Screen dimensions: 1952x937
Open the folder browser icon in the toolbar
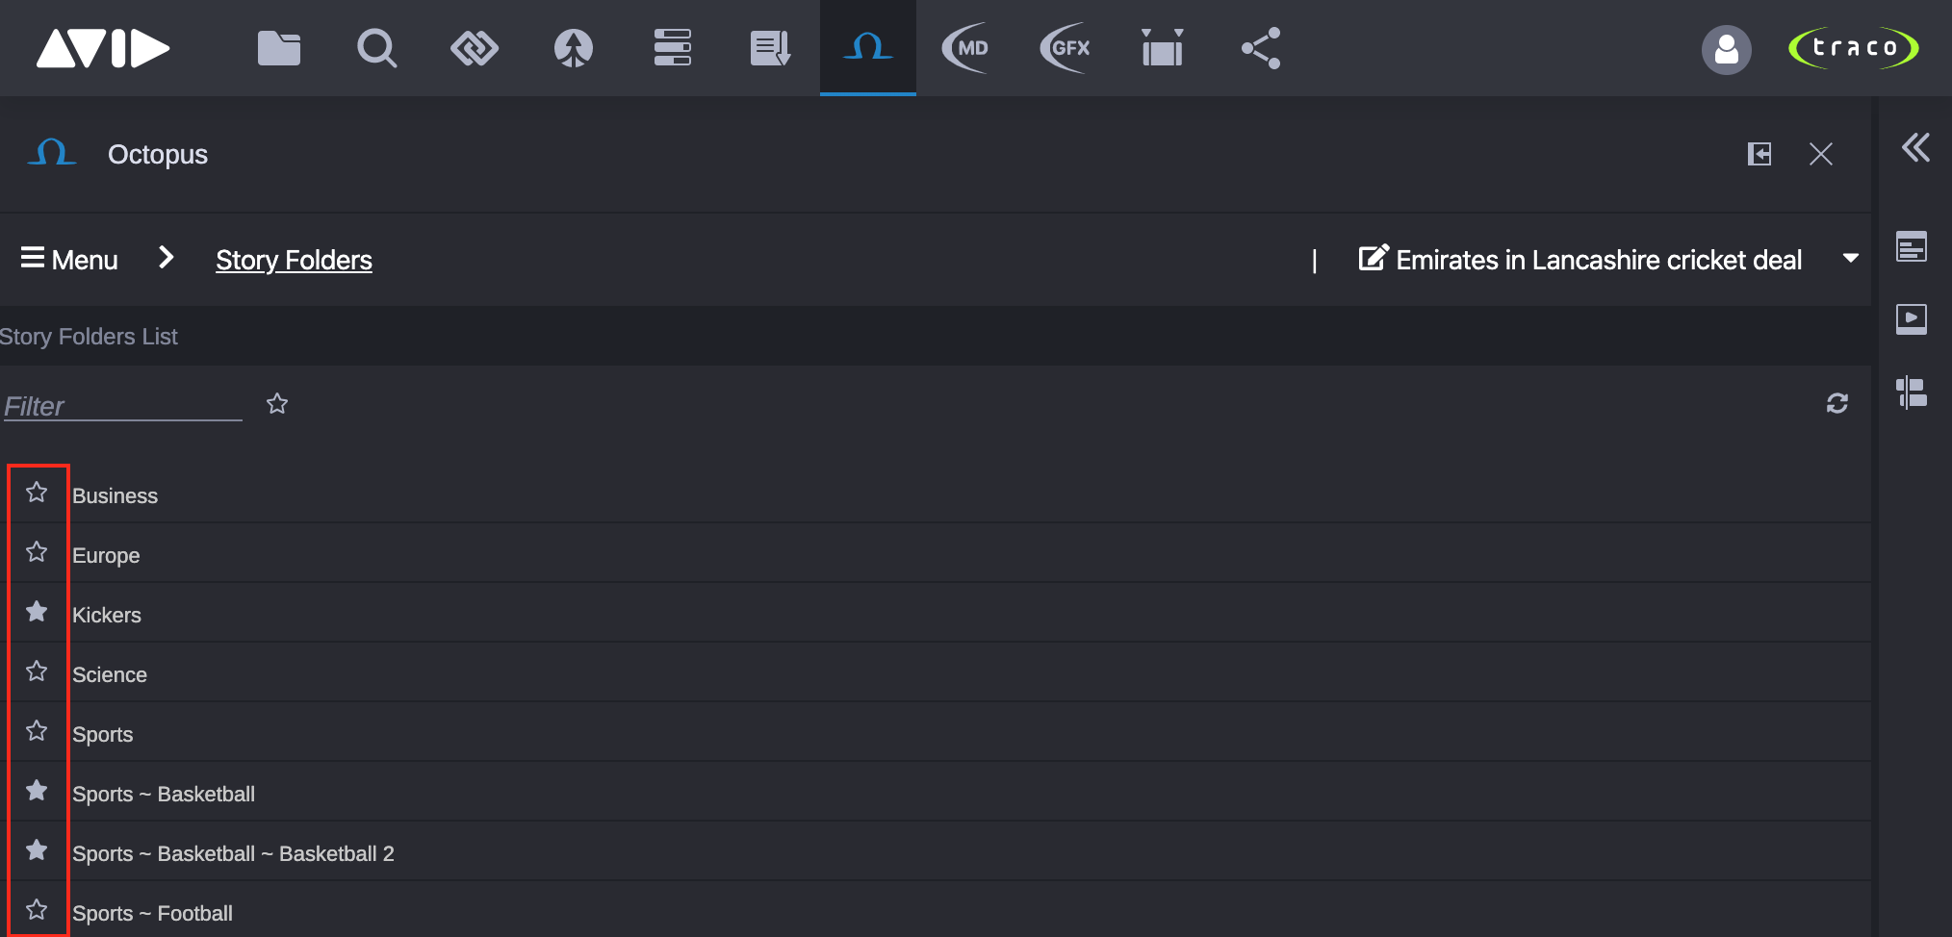click(x=278, y=48)
